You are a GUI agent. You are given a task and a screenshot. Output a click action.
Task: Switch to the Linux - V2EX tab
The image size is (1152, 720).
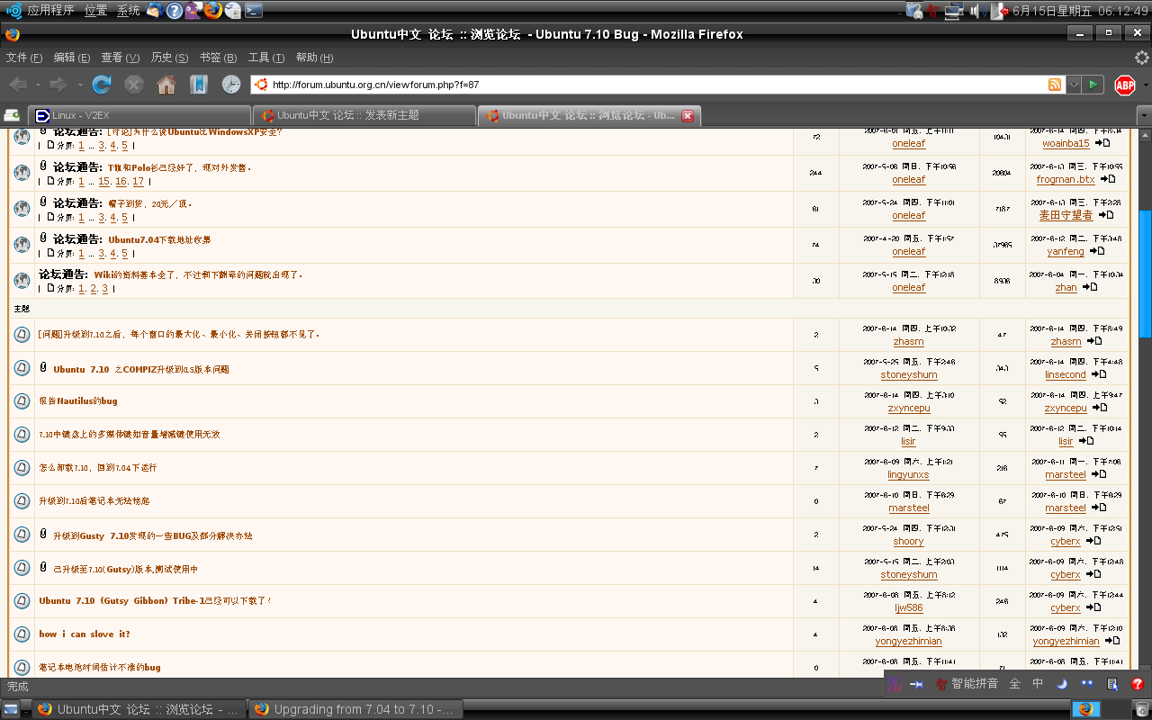[139, 115]
